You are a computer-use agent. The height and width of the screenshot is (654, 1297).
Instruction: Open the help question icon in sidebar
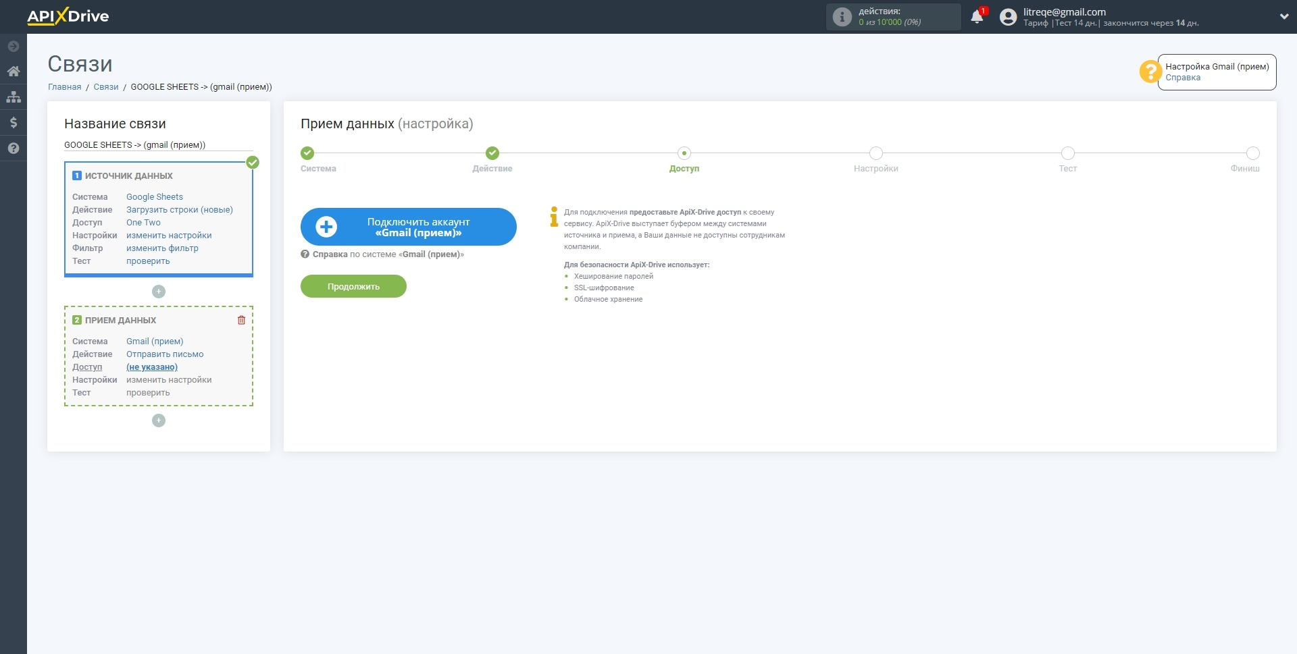click(14, 148)
